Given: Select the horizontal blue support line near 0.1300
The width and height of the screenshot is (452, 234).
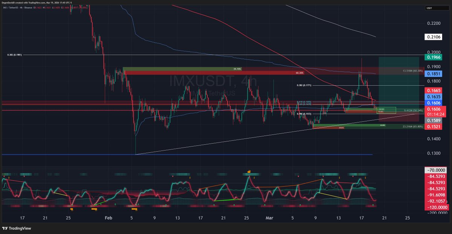Looking at the screenshot, I should pyautogui.click(x=187, y=154).
